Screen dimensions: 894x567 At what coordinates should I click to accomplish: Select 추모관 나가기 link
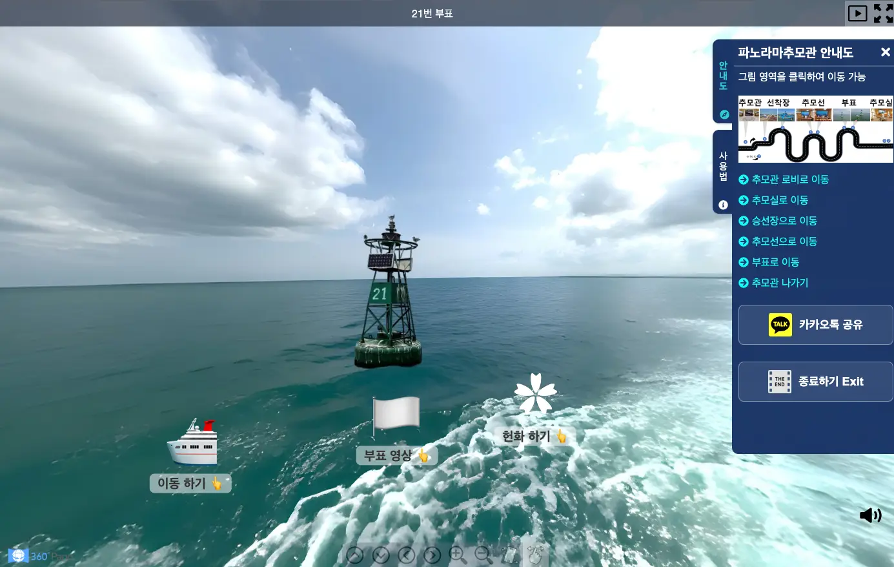[x=773, y=283]
